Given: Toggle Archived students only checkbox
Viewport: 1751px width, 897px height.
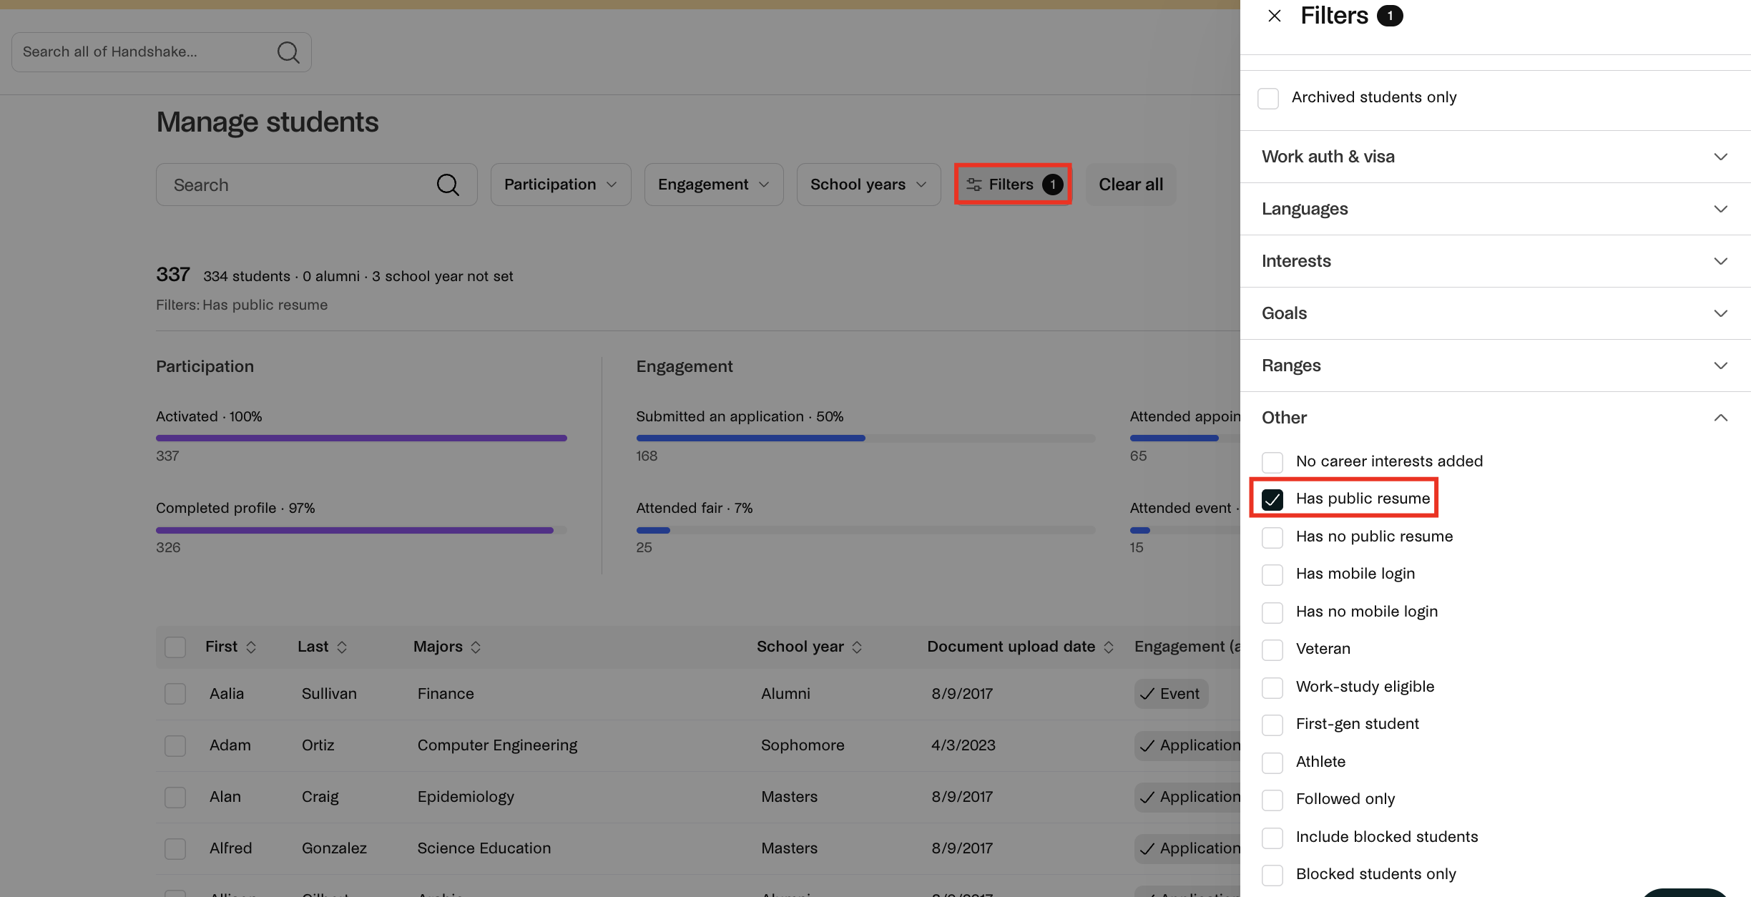Looking at the screenshot, I should click(x=1268, y=98).
